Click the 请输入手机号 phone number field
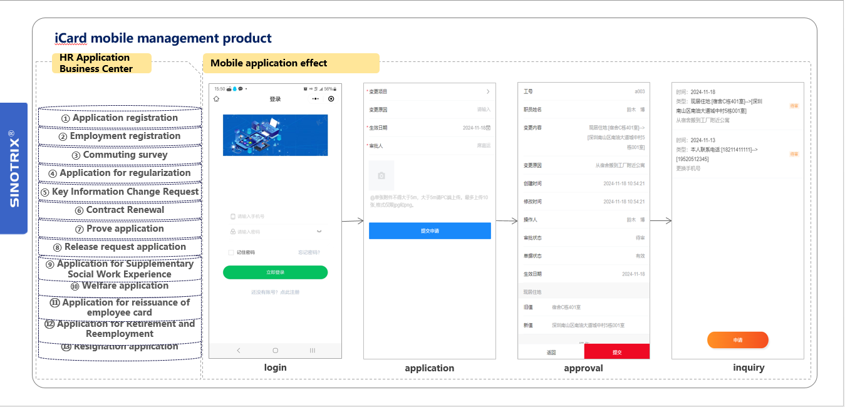This screenshot has height=407, width=845. (x=275, y=217)
